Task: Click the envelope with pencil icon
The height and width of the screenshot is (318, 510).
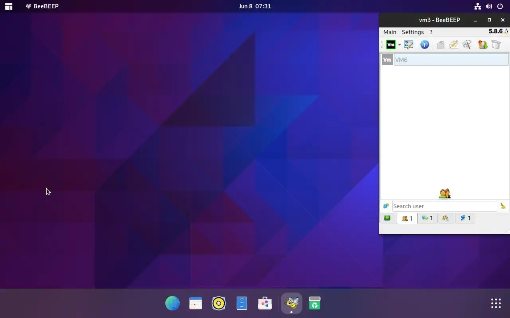Action: (x=454, y=45)
